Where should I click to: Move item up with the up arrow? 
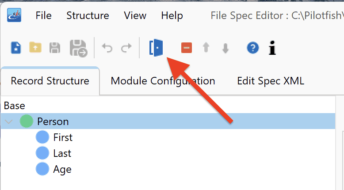point(206,48)
